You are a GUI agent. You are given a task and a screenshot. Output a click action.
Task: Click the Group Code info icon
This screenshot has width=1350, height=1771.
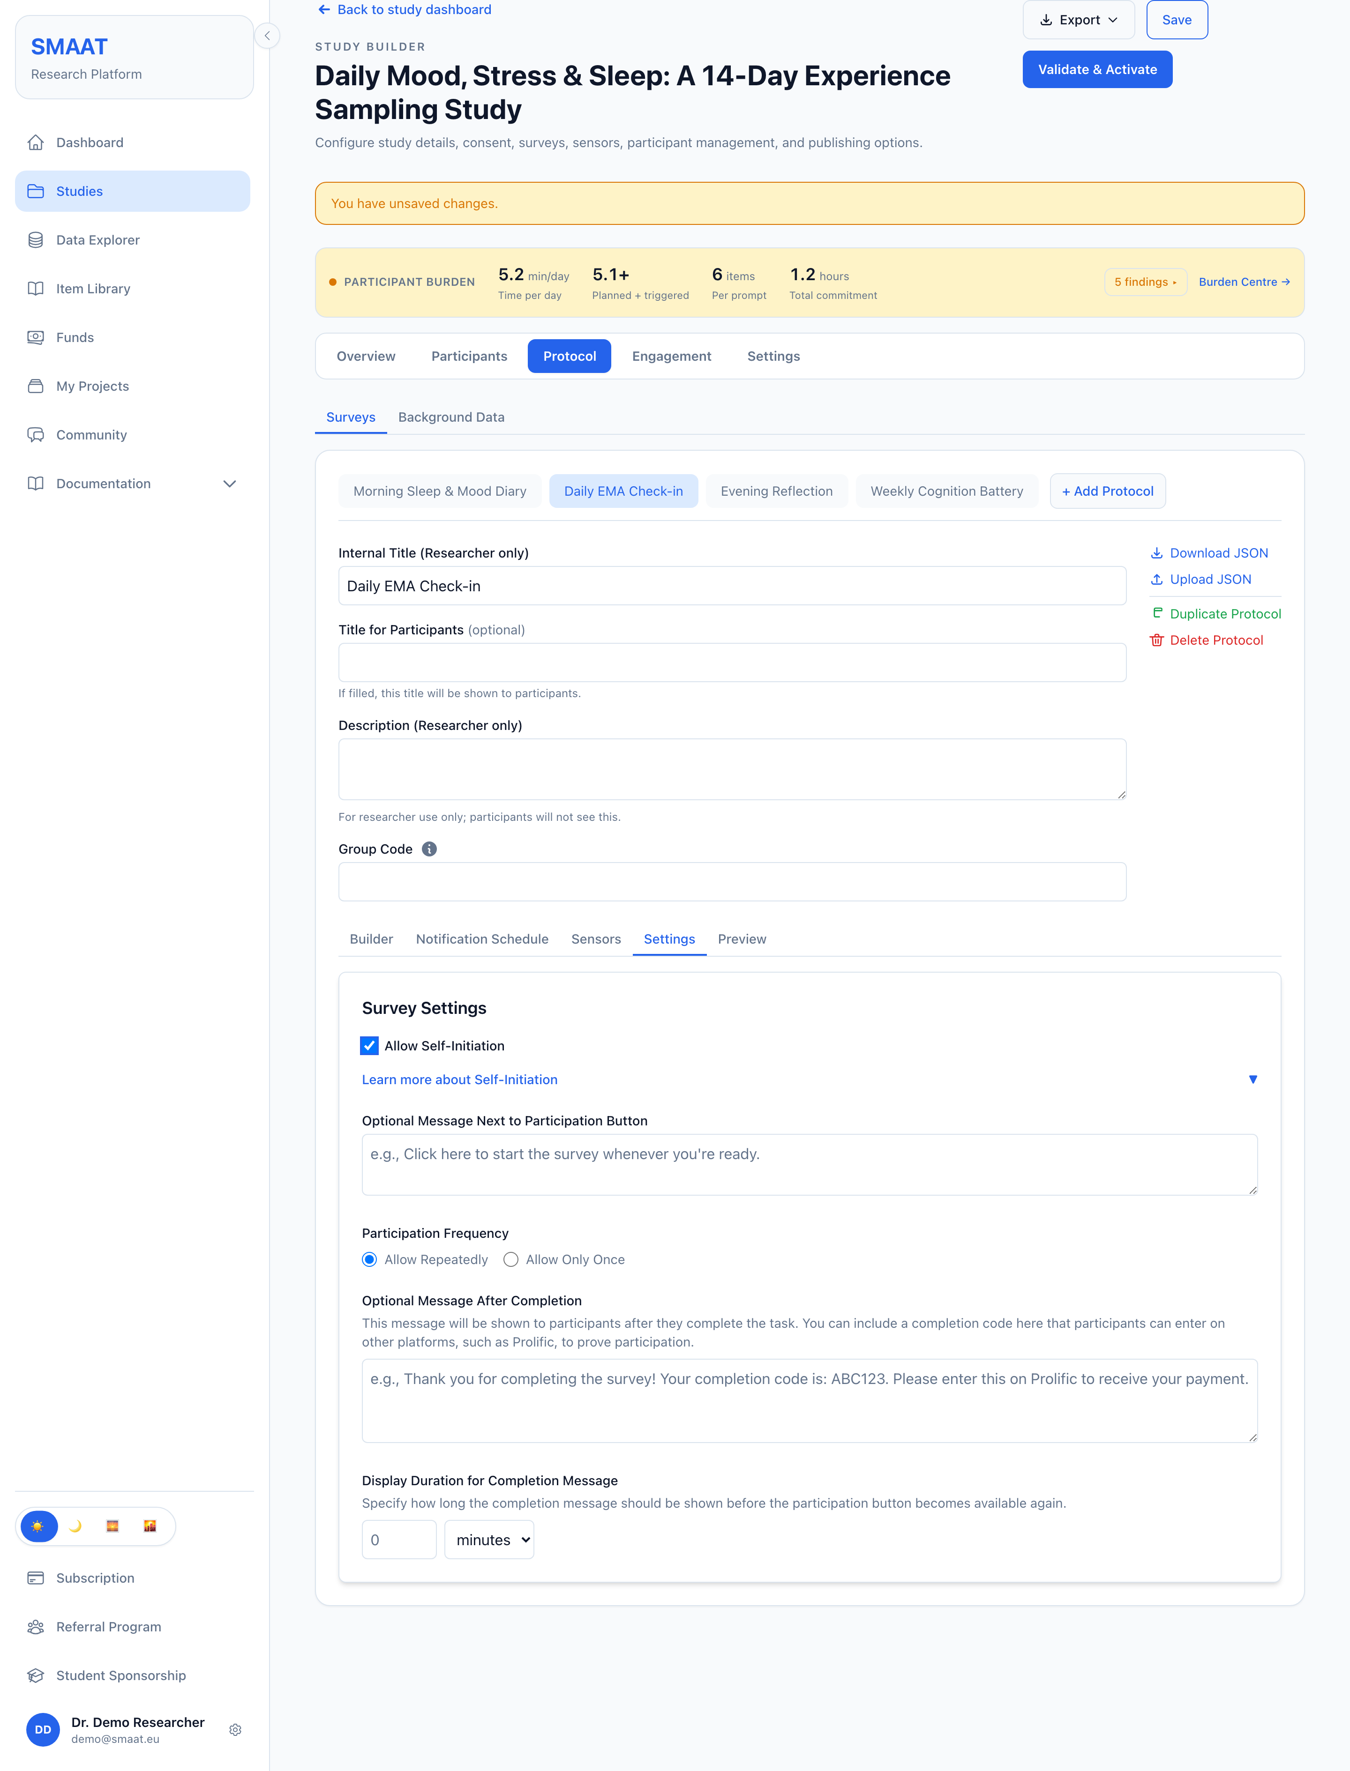coord(429,849)
